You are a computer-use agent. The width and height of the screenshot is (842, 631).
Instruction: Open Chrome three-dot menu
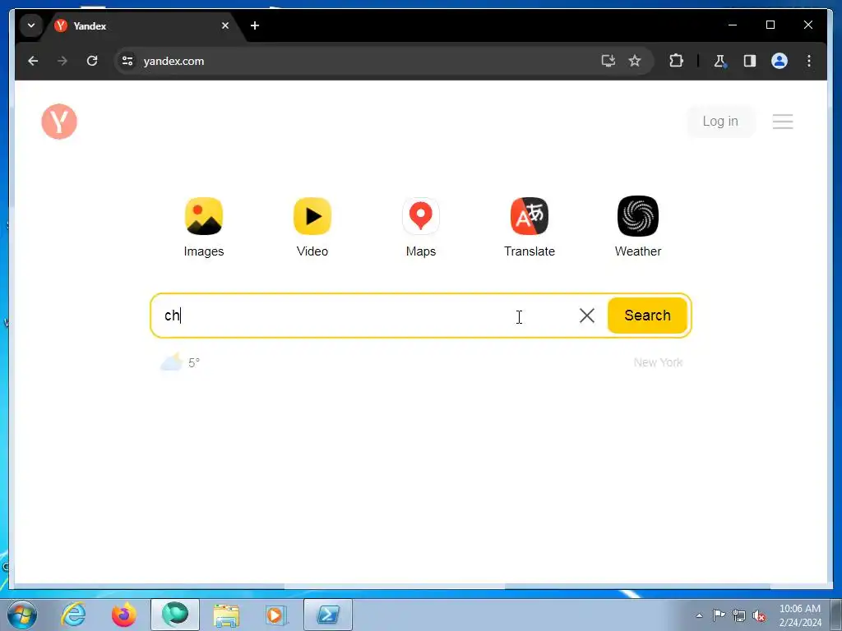(809, 61)
